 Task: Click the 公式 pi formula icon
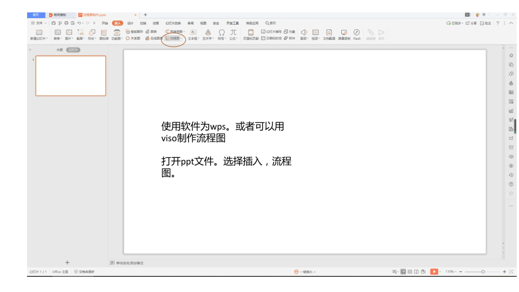pyautogui.click(x=234, y=32)
